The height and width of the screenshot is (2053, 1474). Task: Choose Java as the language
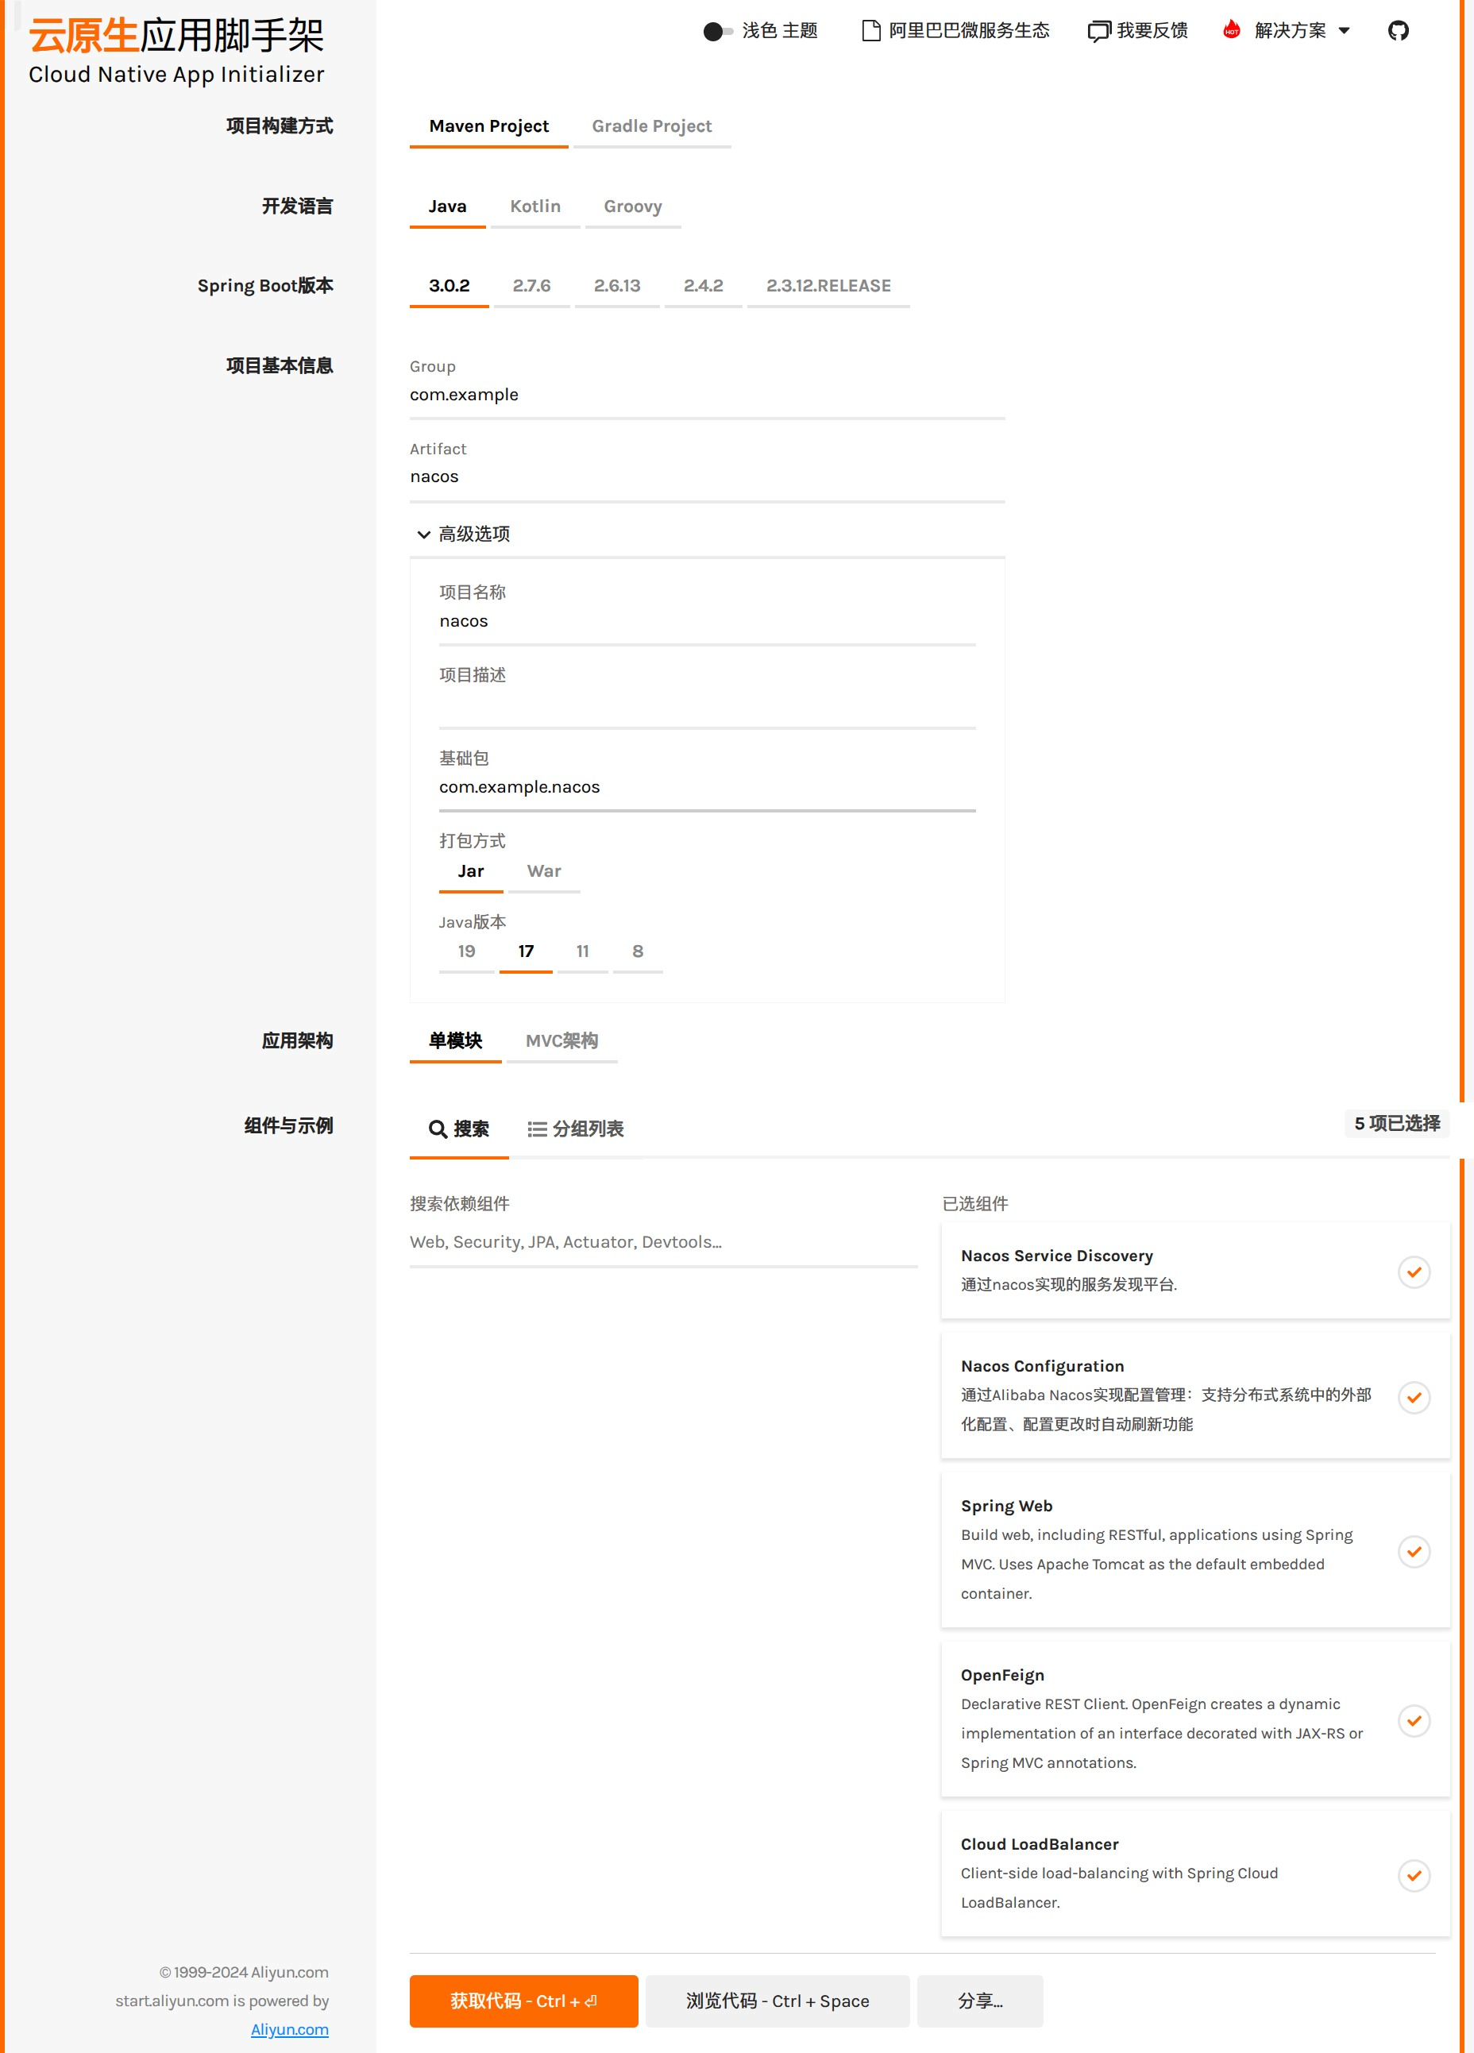tap(447, 206)
